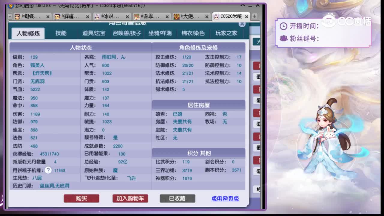Viewport: 384px width, 216px height.
Task: Click the 角色 value 狐美人
Action: point(37,65)
